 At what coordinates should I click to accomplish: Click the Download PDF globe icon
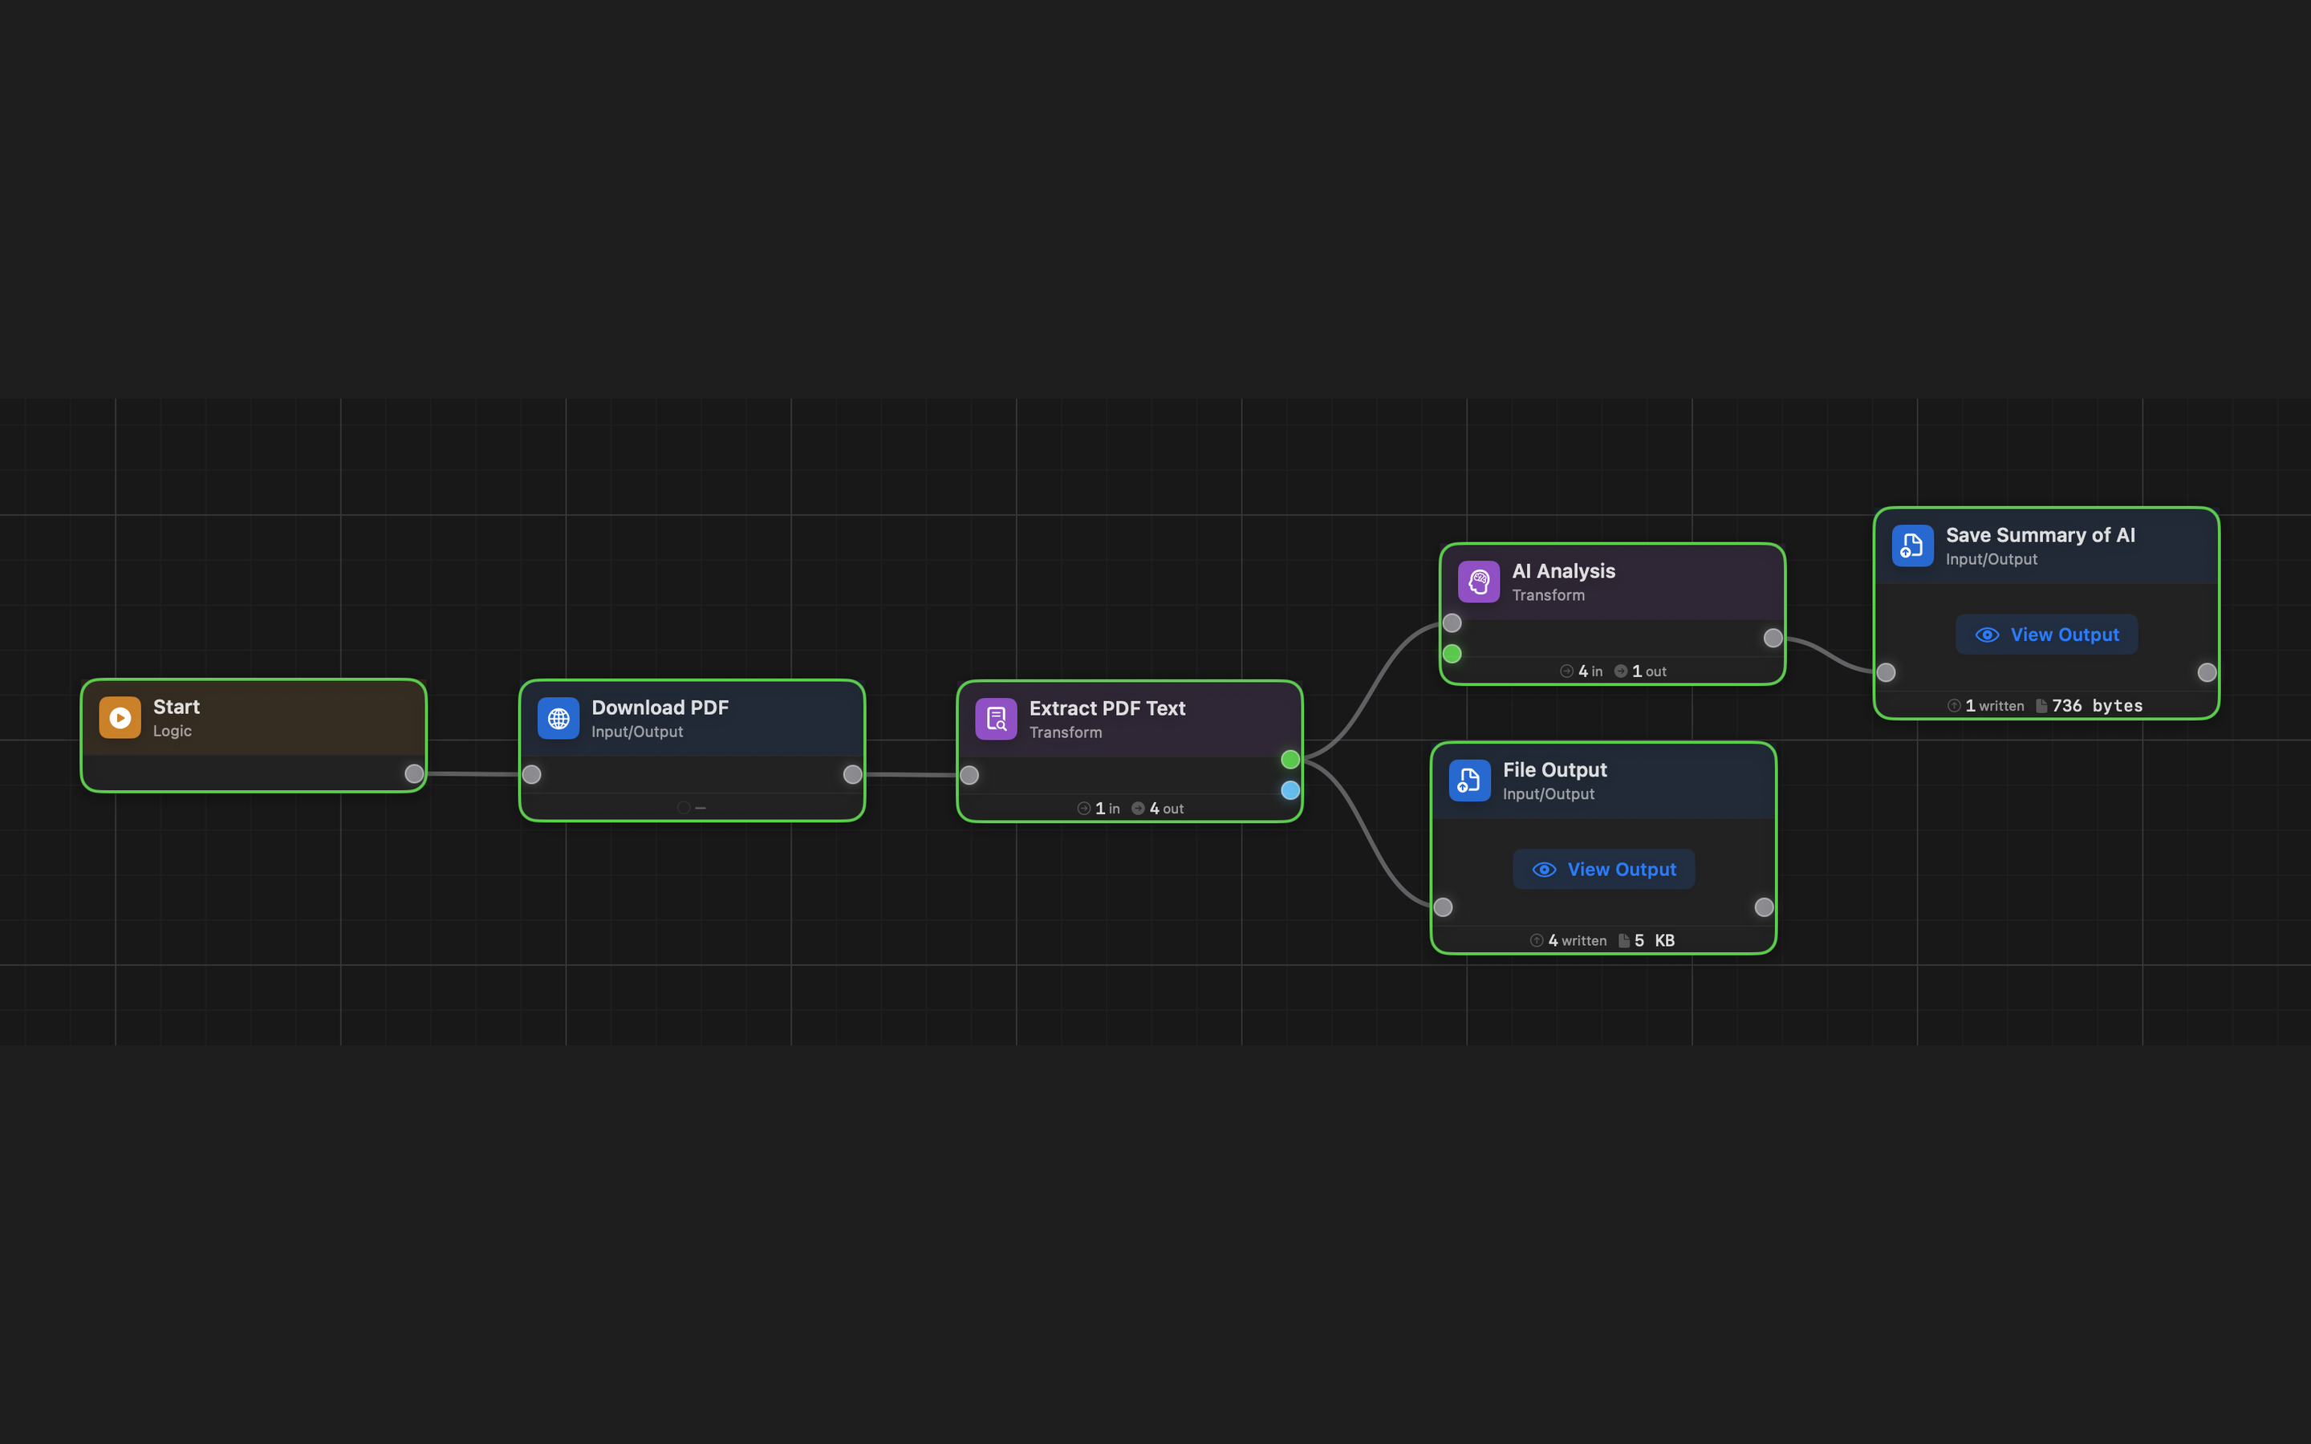(x=558, y=718)
